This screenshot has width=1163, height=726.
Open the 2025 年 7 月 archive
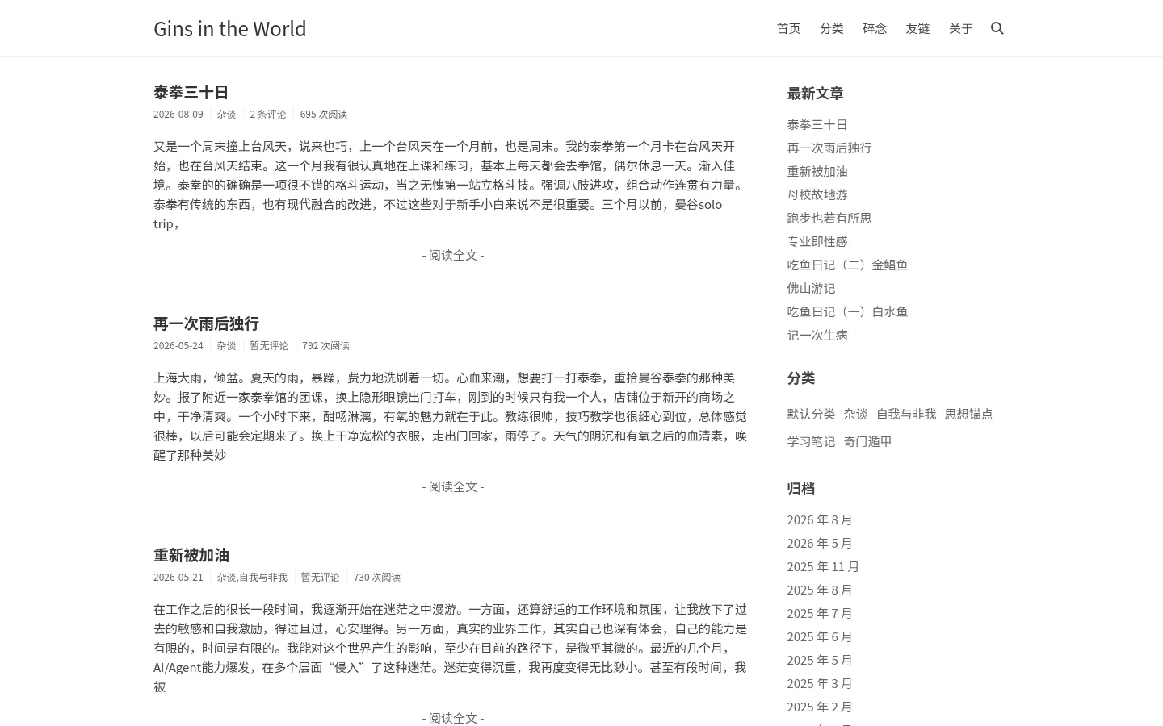click(x=820, y=614)
